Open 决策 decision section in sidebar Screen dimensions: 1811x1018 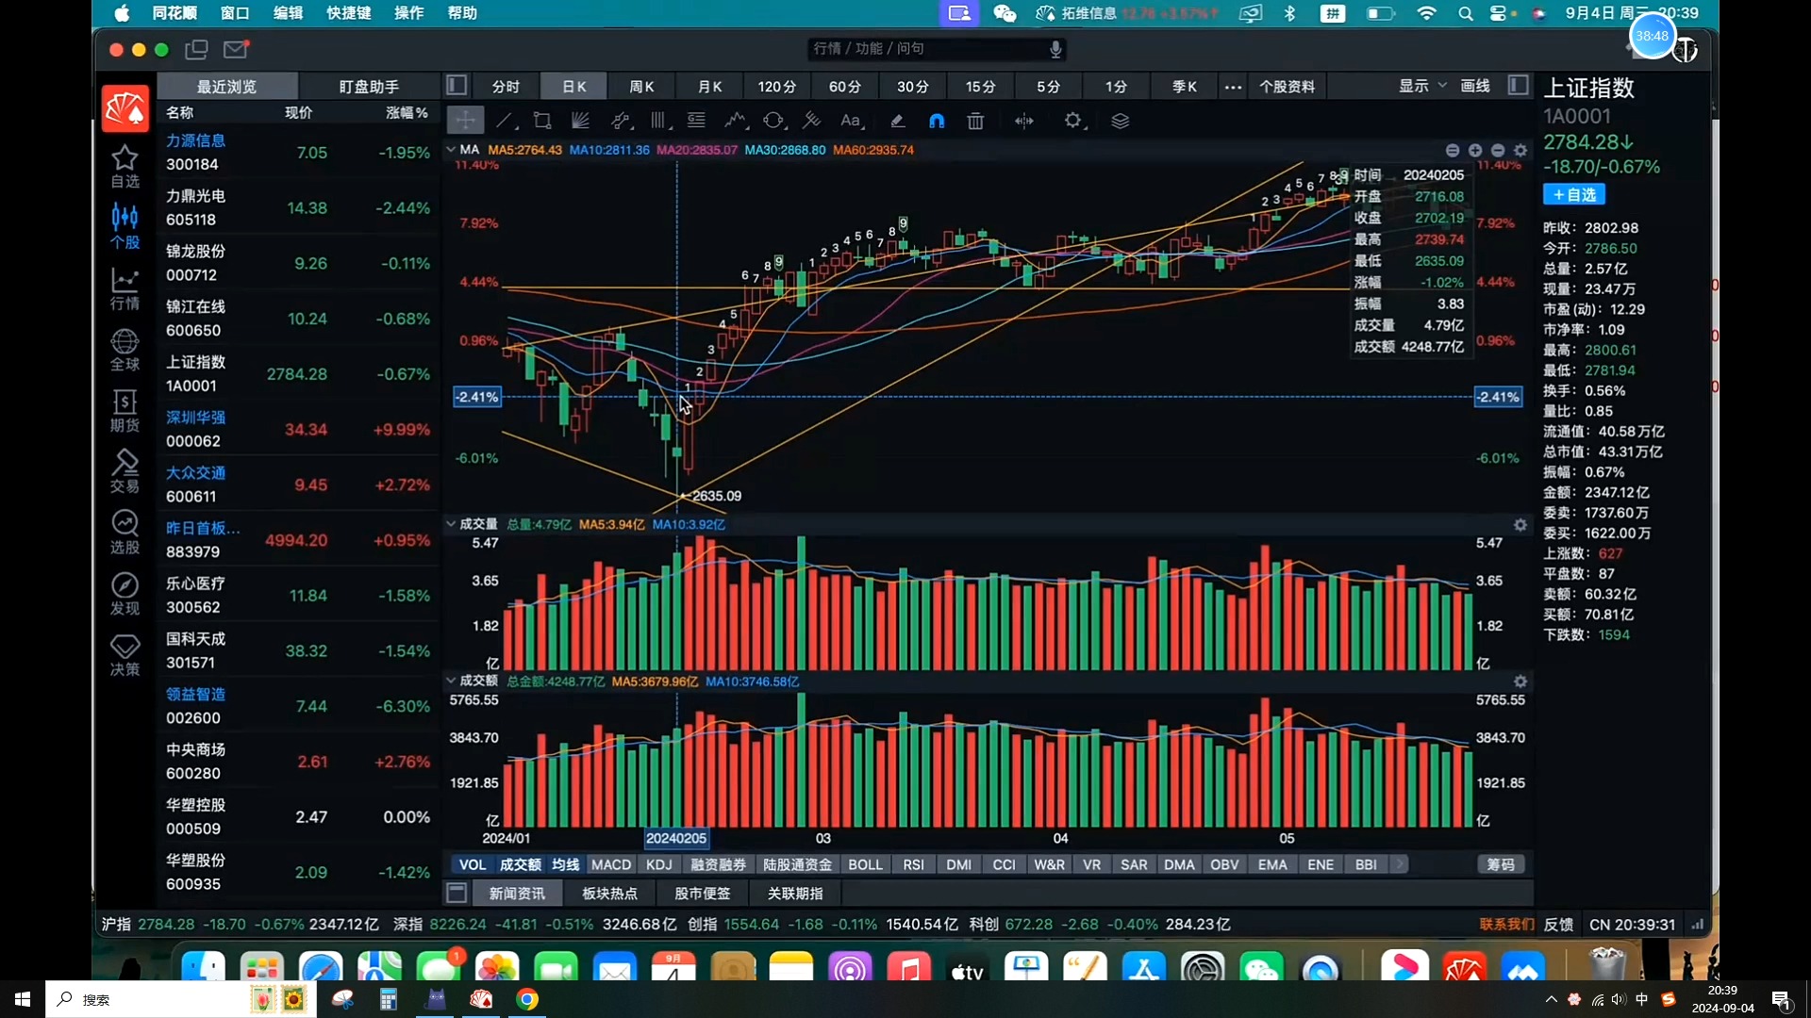[x=125, y=655]
